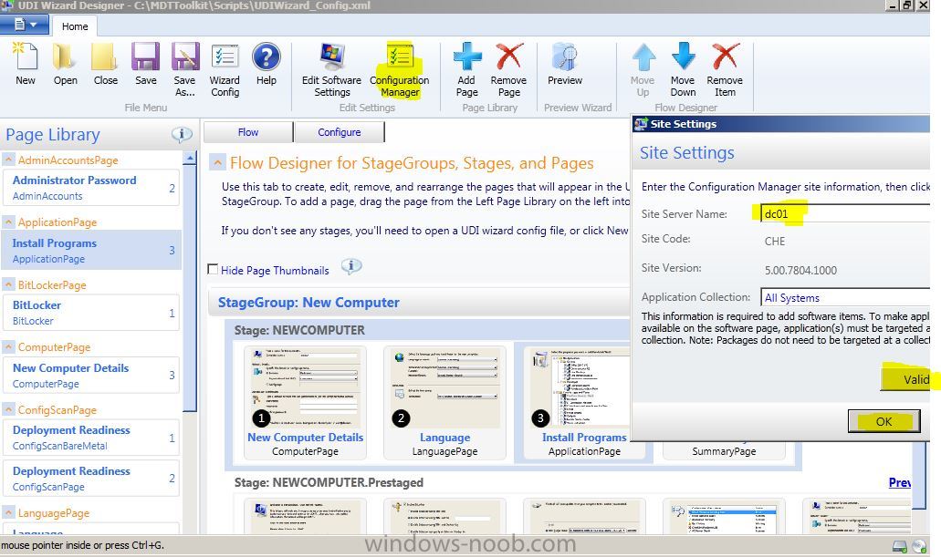
Task: Open Application Collection combo box
Action: point(845,297)
